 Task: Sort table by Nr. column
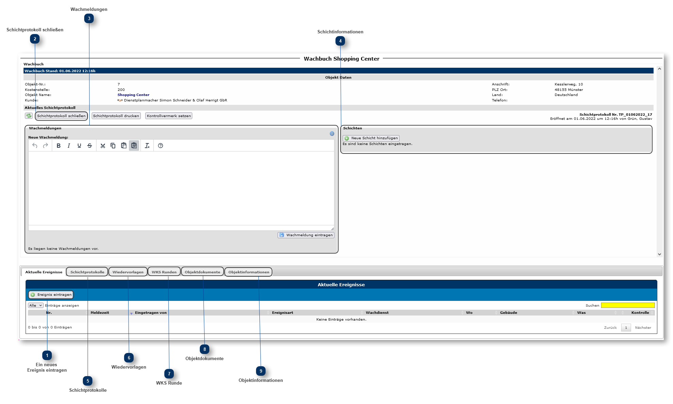coord(49,313)
